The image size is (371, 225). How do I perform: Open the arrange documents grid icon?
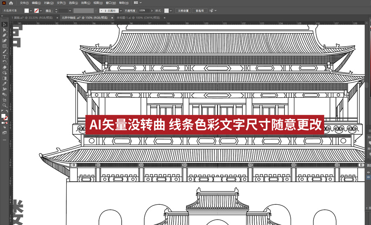coord(136,2)
